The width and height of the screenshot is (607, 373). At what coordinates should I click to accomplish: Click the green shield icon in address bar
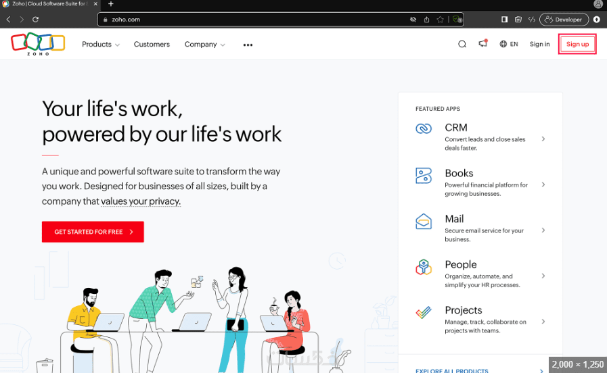click(457, 20)
